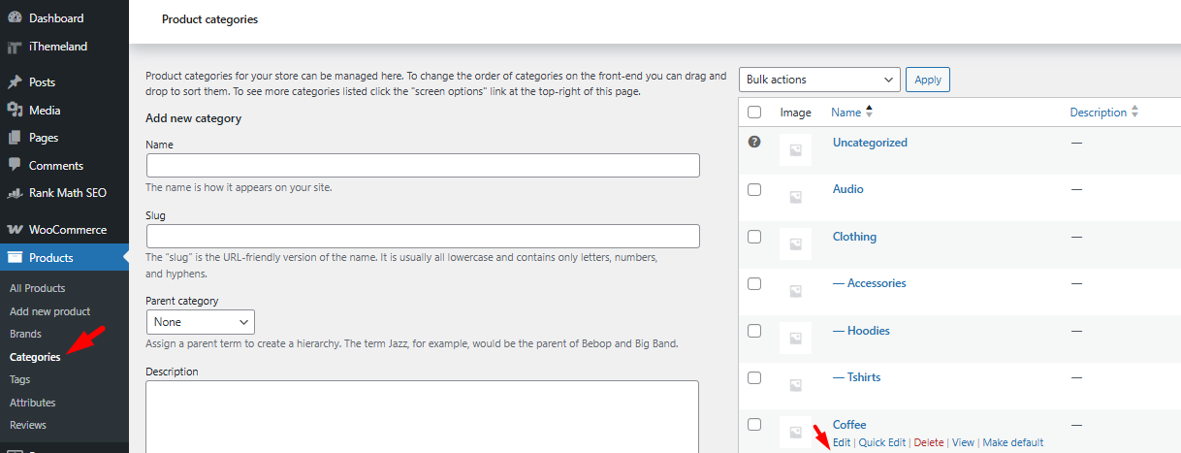The image size is (1181, 453).
Task: Click the Media library icon
Action: (x=15, y=110)
